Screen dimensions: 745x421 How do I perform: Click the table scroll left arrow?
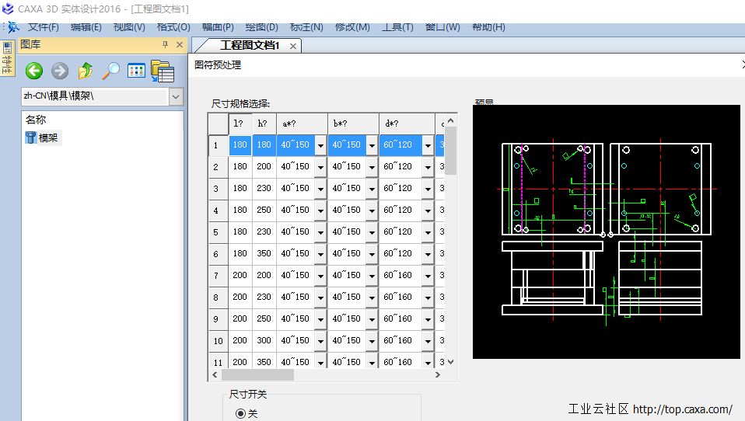(215, 375)
